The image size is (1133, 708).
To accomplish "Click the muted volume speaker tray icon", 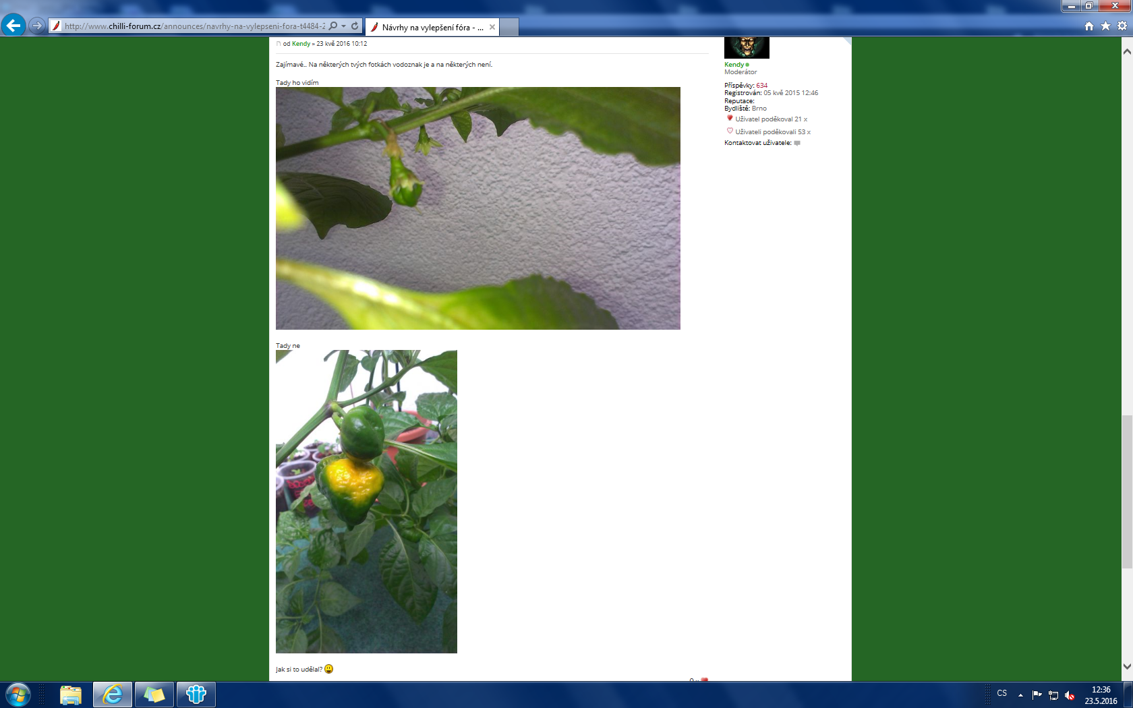I will (x=1070, y=695).
